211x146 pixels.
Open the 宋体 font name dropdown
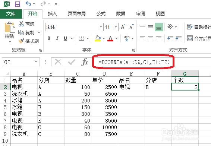[x=101, y=27]
